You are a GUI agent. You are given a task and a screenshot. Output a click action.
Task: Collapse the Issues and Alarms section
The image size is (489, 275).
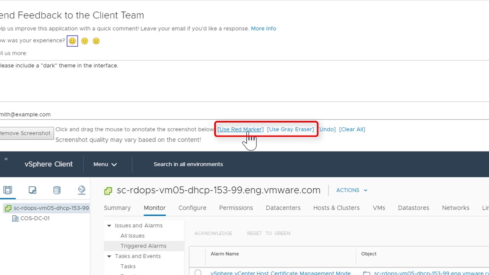(109, 226)
